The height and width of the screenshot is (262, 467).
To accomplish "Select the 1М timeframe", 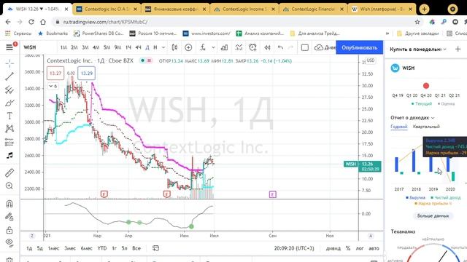I will 63,47.
